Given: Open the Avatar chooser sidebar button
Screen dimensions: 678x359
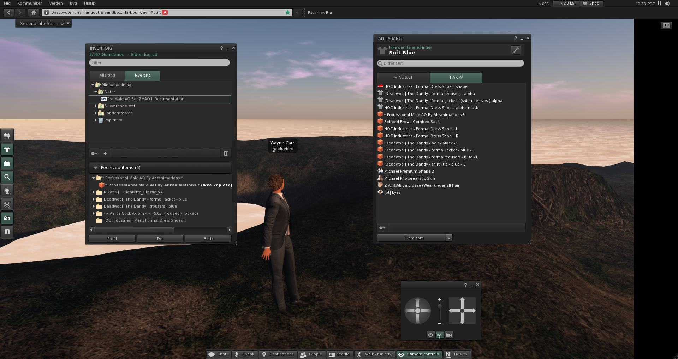Looking at the screenshot, I should [x=7, y=136].
